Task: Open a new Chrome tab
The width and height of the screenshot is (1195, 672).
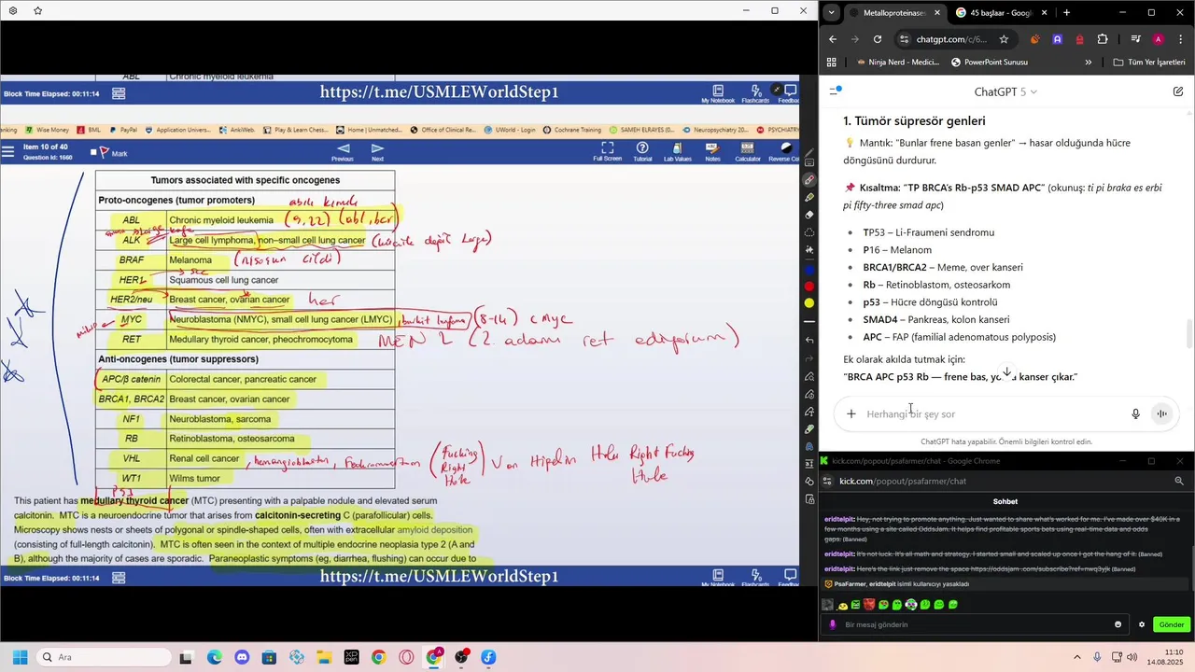Action: tap(1066, 12)
